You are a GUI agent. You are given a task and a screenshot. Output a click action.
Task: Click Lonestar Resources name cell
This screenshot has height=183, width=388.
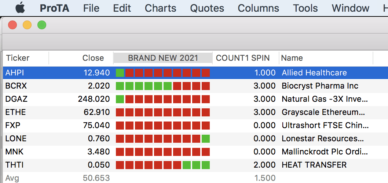[x=323, y=139]
